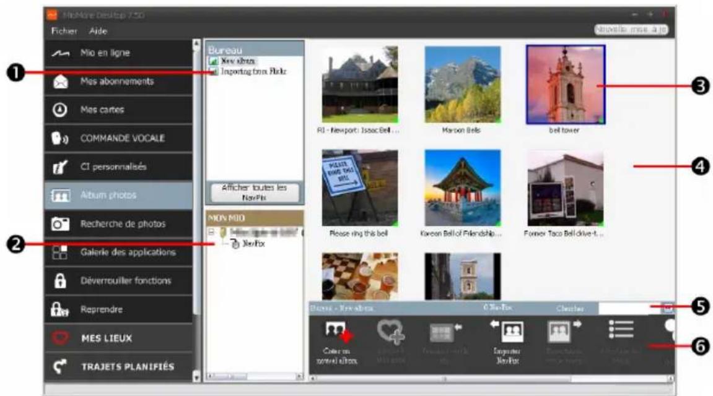Select Former Taco Bell drive-thru thumbnail
Image resolution: width=713 pixels, height=396 pixels.
(566, 188)
